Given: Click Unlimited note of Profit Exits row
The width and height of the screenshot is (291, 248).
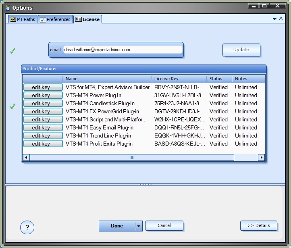Looking at the screenshot, I should [246, 144].
